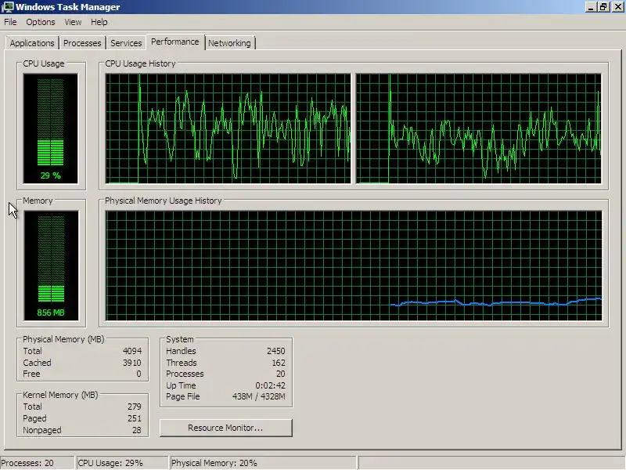Click the Cached value 3910
This screenshot has height=470, width=626.
click(132, 363)
